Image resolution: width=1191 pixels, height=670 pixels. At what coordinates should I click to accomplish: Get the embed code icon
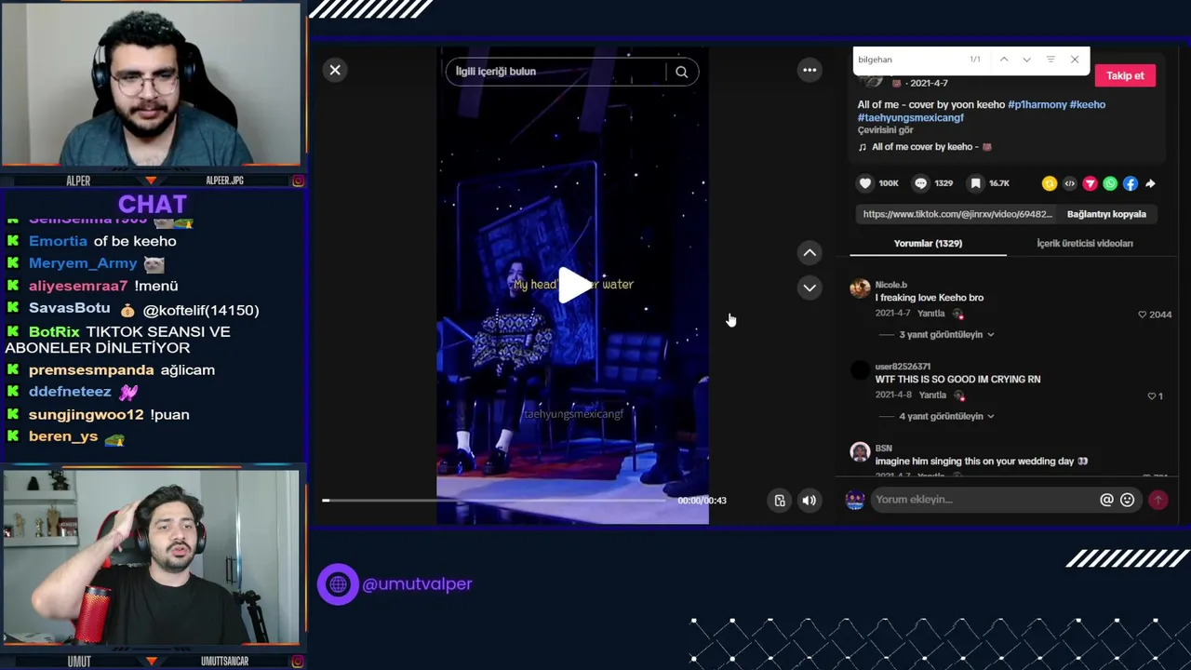click(1070, 183)
